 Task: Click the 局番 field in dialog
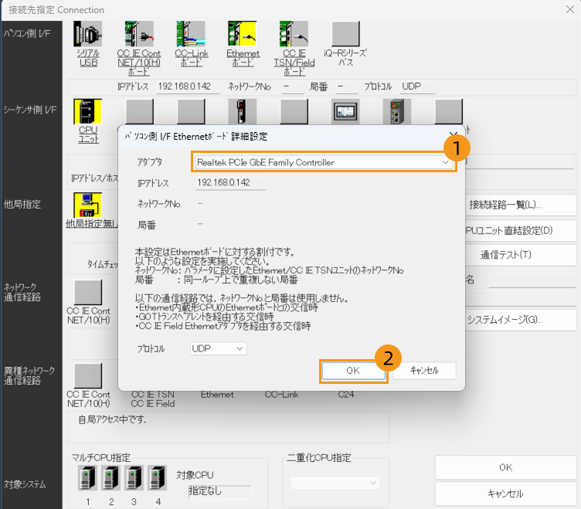click(x=214, y=225)
